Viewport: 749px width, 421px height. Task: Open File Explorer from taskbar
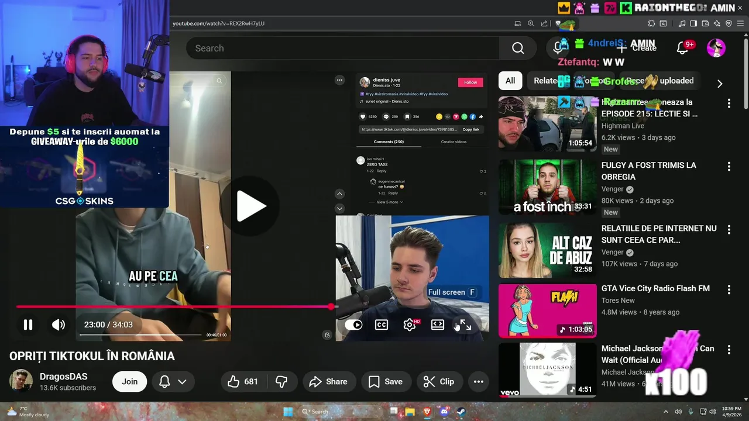pos(410,412)
